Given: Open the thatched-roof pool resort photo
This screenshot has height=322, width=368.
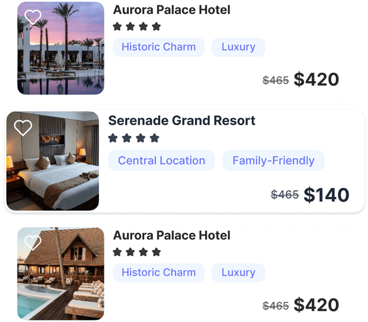Looking at the screenshot, I should [x=61, y=274].
